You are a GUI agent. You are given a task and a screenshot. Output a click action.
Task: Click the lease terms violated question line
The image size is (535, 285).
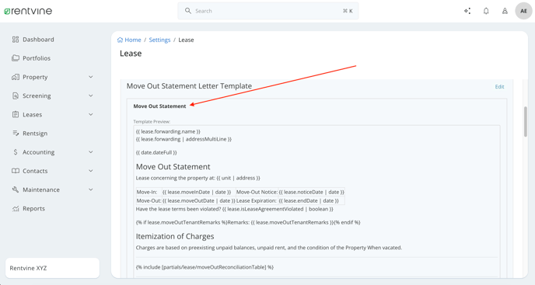pyautogui.click(x=234, y=209)
